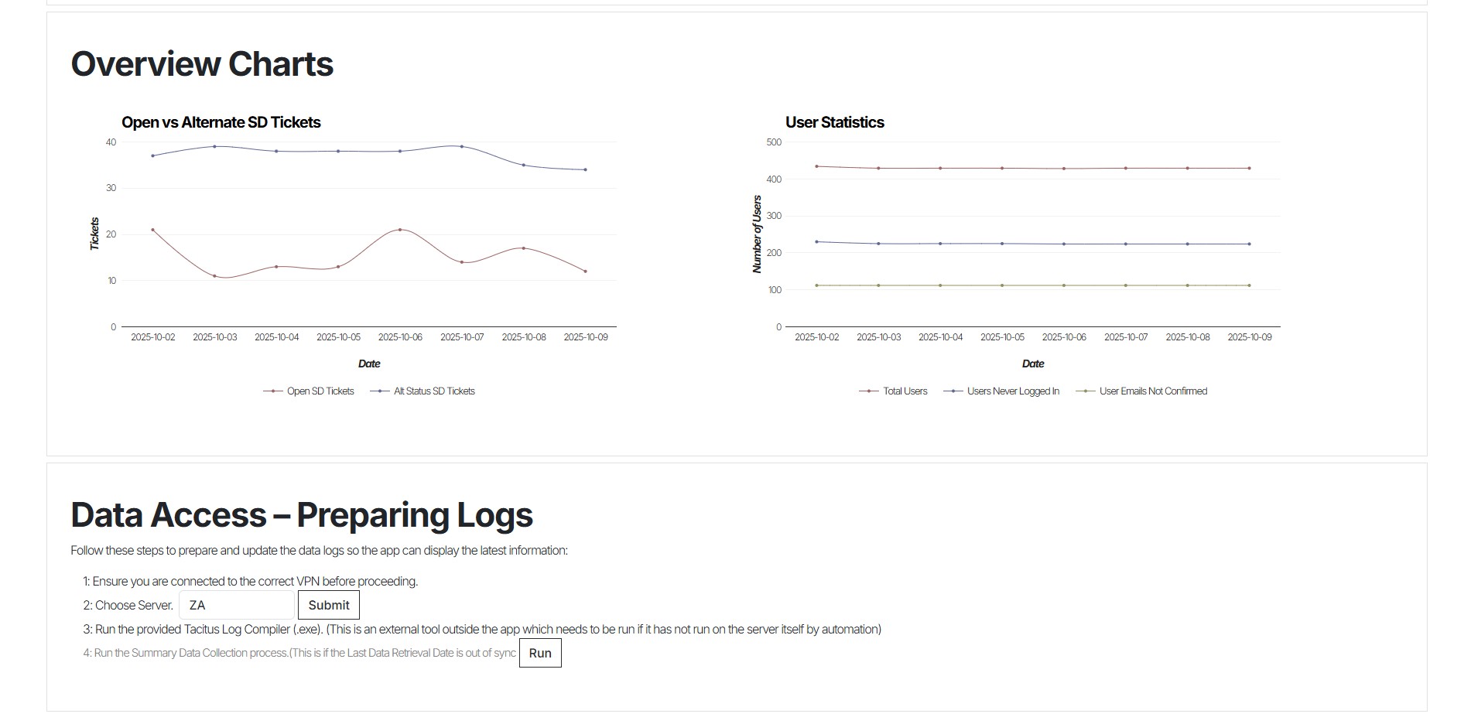Toggle Users Never Logged In legend entry
This screenshot has width=1471, height=724.
tap(1001, 391)
